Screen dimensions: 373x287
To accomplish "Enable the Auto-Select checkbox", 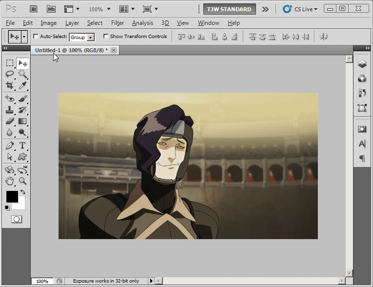I will click(x=36, y=36).
